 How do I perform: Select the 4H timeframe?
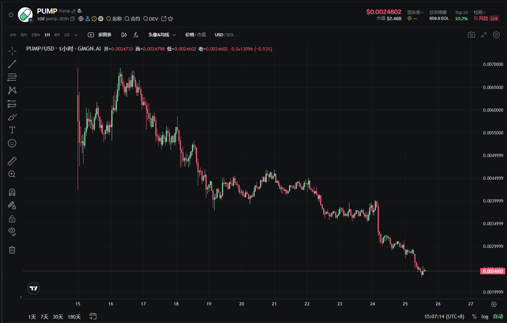coord(56,35)
